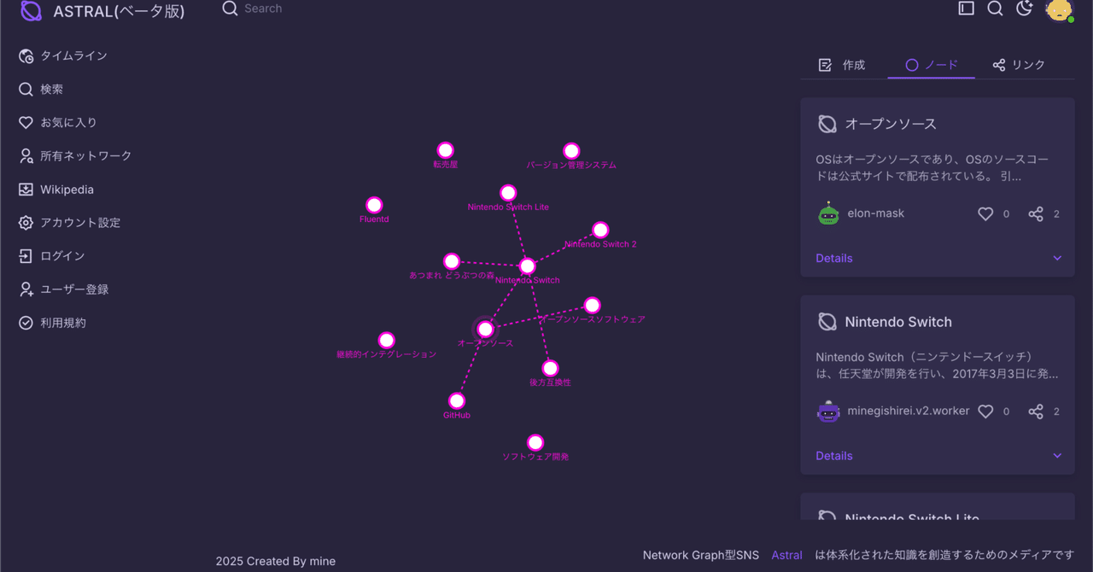
Task: Click the elon-mask username
Action: (876, 213)
